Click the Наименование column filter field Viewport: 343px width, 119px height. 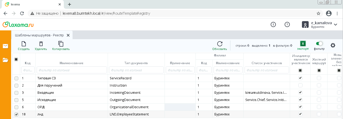coord(72,70)
